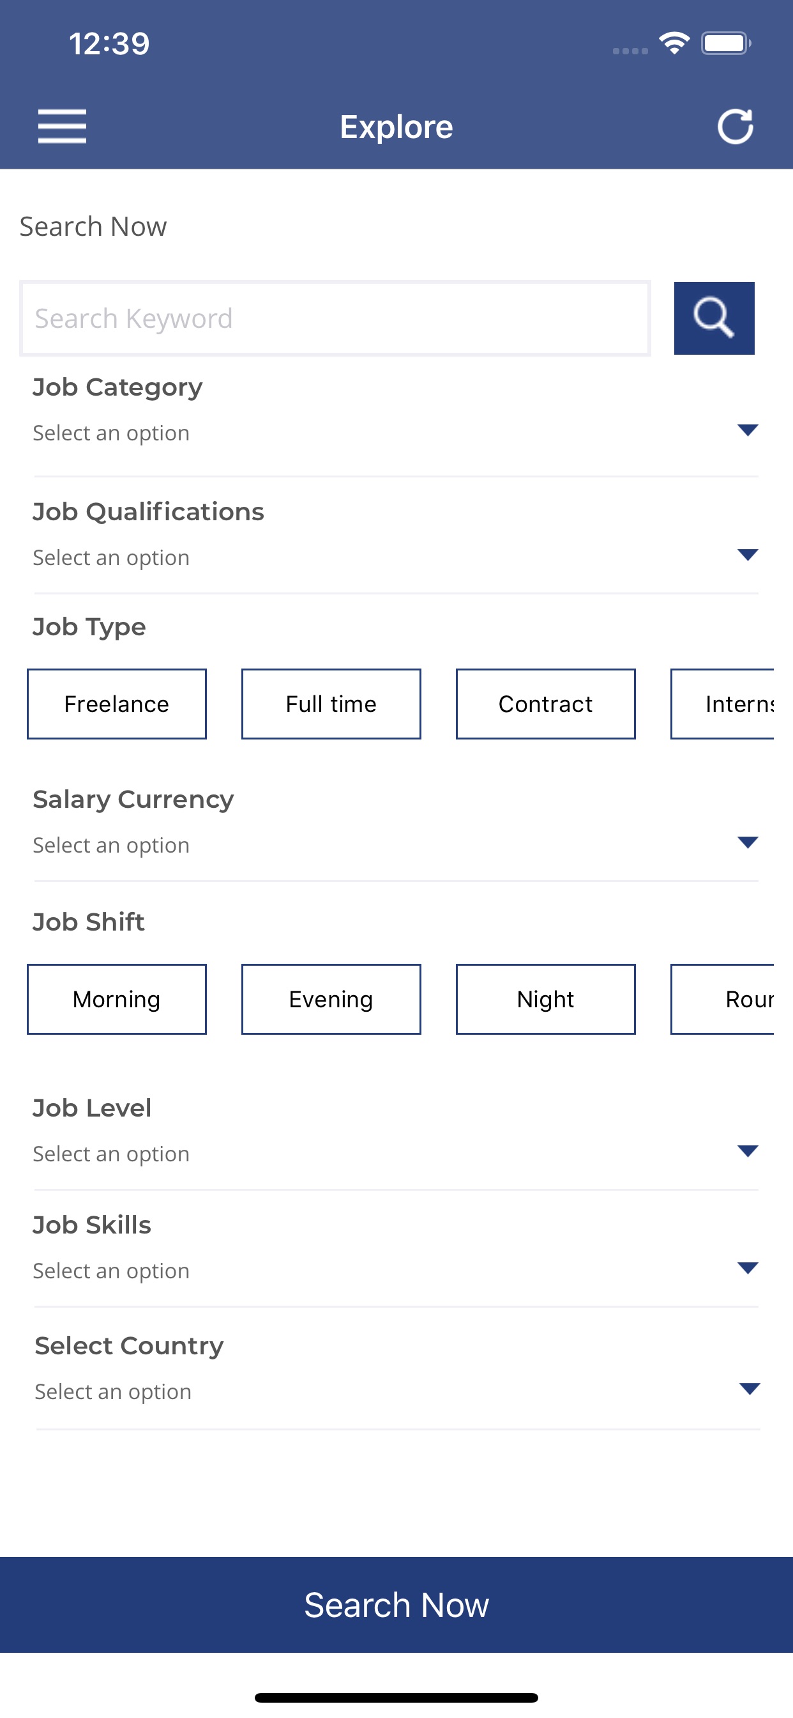Toggle the Full time job type
793x1718 pixels.
(x=331, y=704)
